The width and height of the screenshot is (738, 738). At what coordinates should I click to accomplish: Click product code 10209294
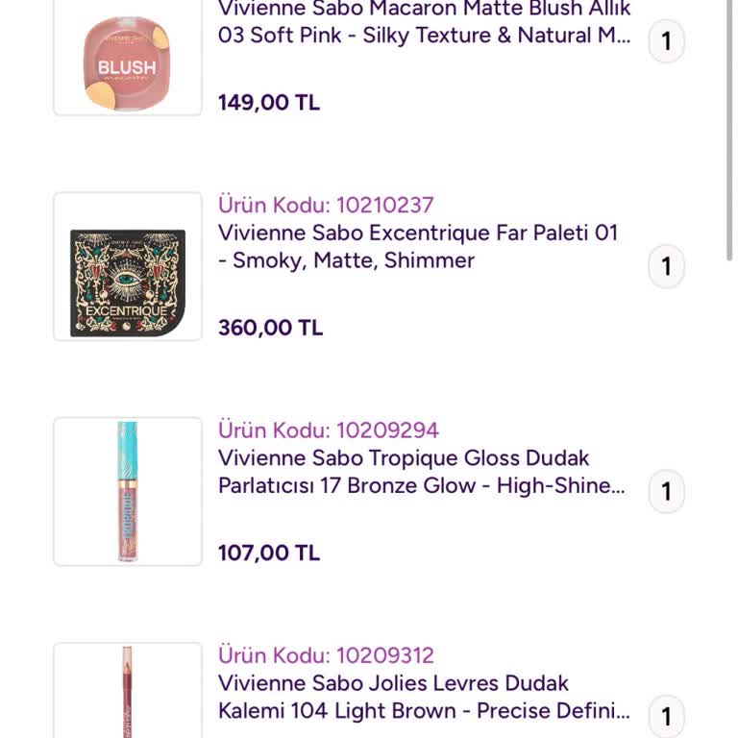[328, 430]
